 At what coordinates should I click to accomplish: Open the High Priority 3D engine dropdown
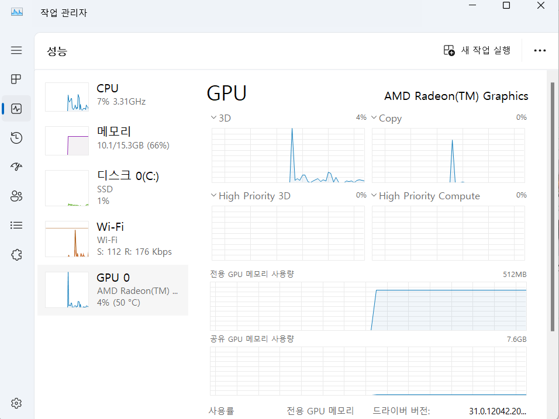point(213,195)
